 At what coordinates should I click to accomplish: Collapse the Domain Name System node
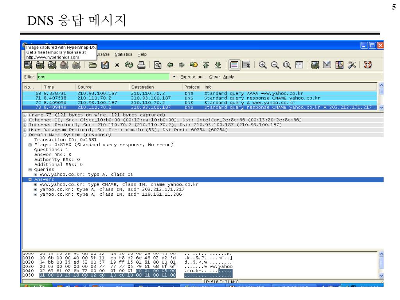25,135
